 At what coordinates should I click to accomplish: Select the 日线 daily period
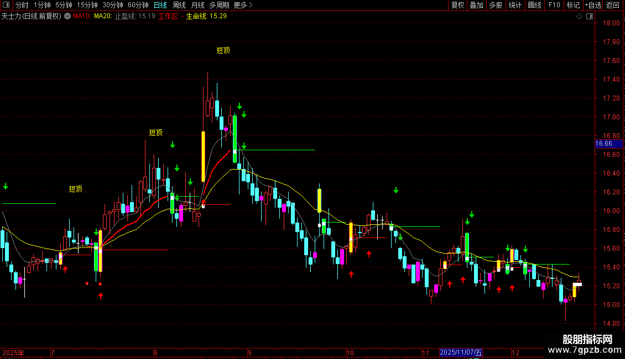click(x=160, y=5)
